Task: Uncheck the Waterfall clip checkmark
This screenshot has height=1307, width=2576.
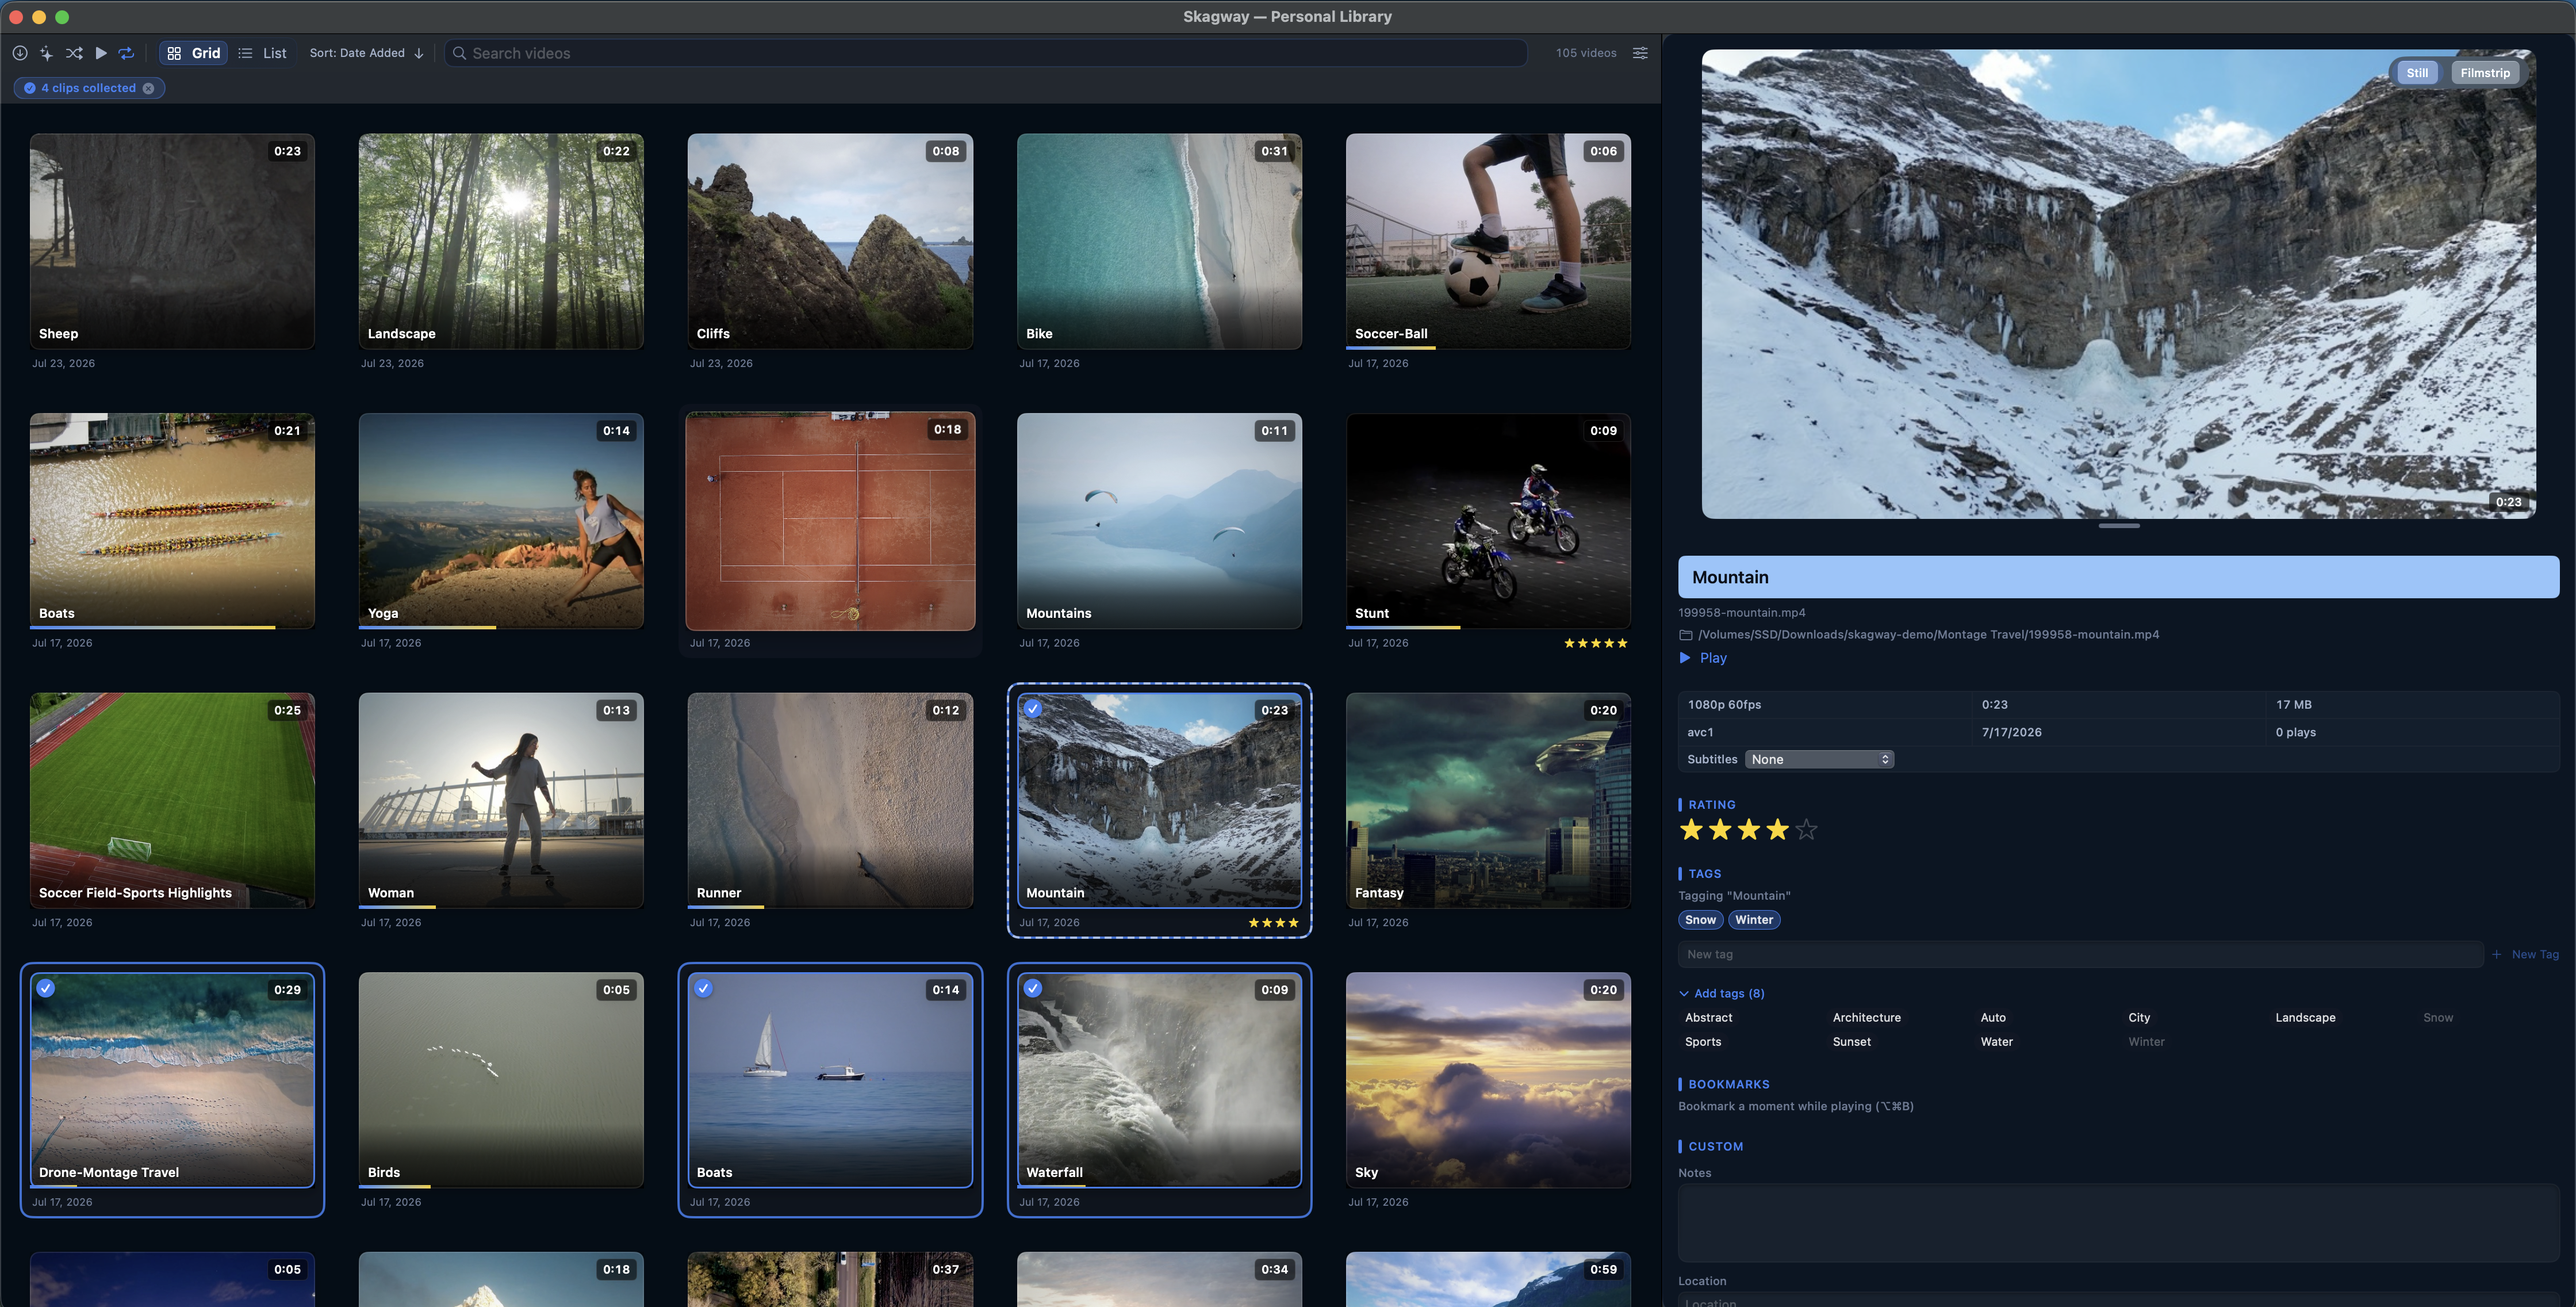Action: 1033,989
